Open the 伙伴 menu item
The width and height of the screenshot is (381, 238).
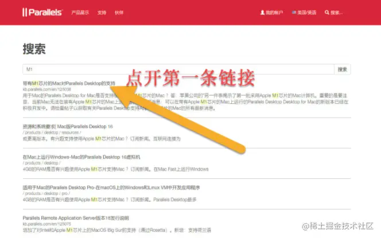[x=119, y=13]
